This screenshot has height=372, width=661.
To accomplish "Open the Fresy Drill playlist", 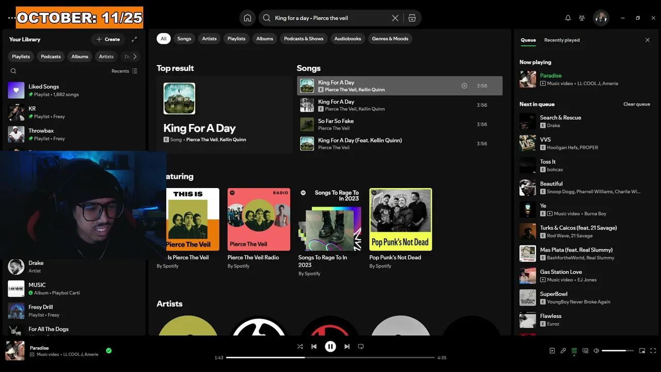I will pos(74,311).
